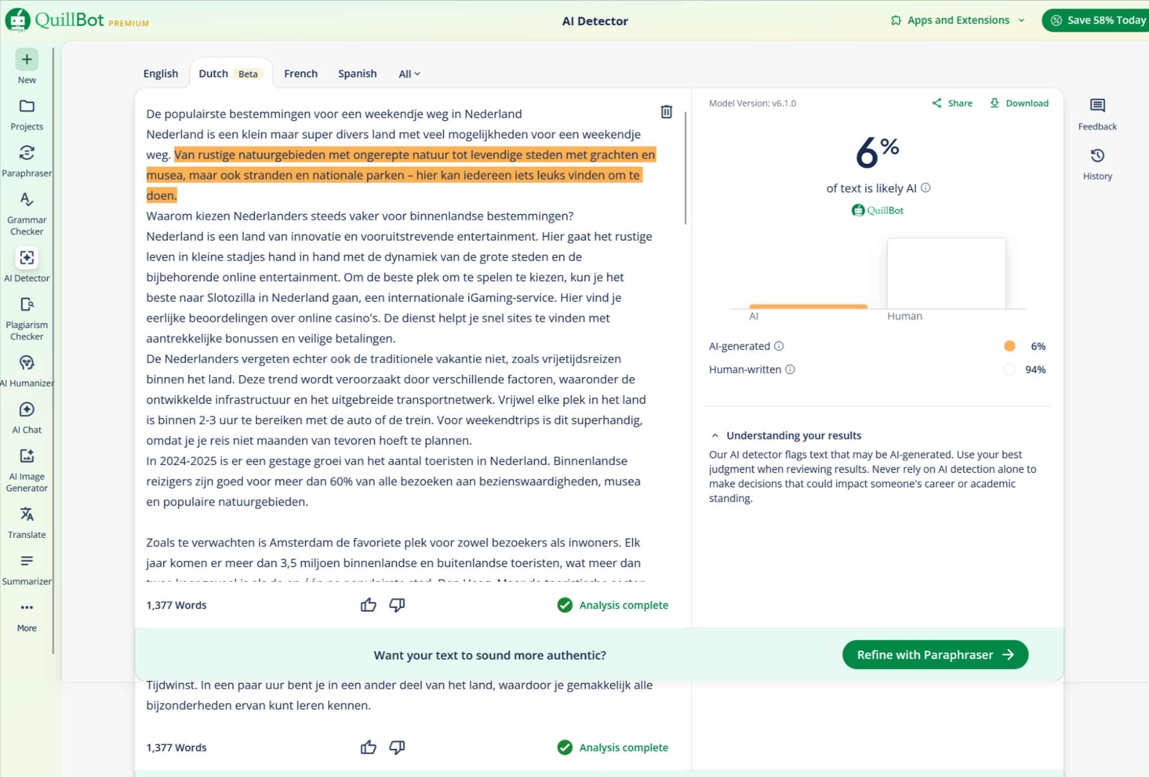The width and height of the screenshot is (1149, 777).
Task: Click the AI-generated info icon
Action: tap(779, 346)
